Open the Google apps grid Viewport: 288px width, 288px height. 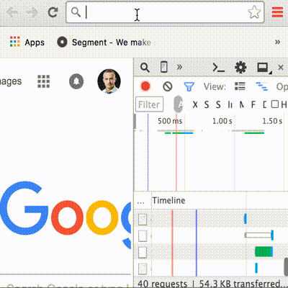[44, 81]
